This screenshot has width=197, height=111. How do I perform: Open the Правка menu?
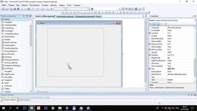(x=11, y=5)
